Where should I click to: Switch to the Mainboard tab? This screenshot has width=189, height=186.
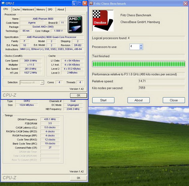pyautogui.click(x=28, y=10)
